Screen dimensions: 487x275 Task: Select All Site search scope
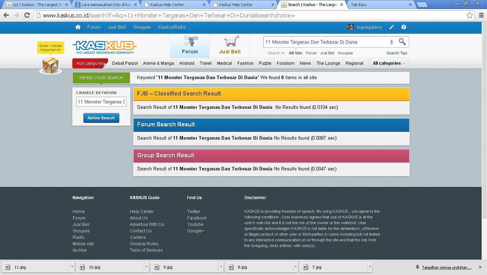click(296, 53)
